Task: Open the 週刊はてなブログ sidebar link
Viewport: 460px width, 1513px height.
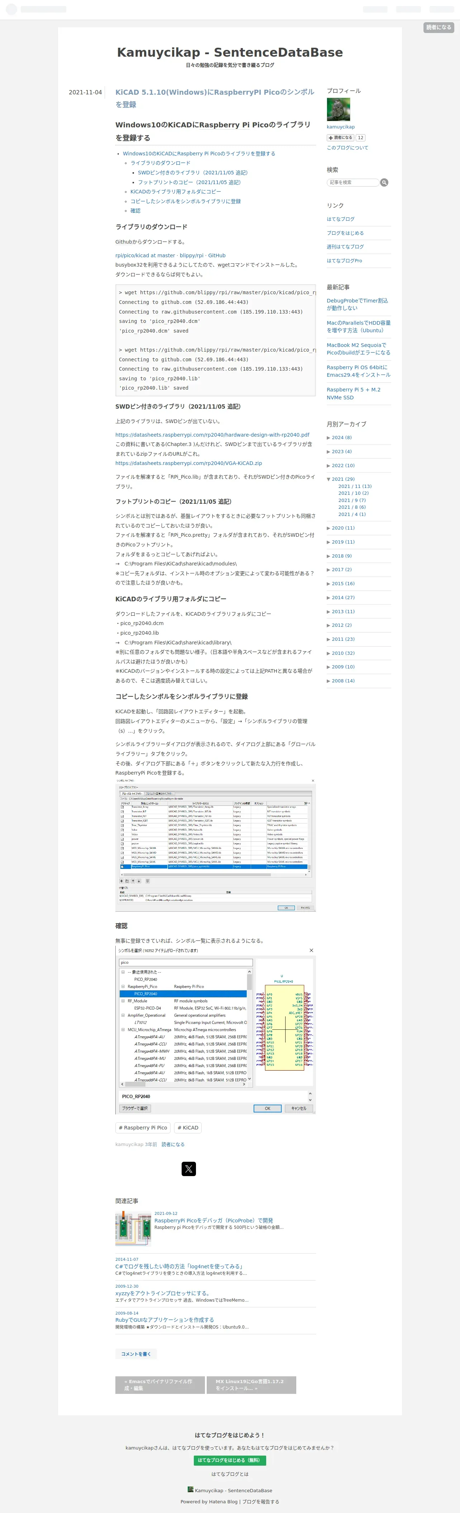Action: click(x=345, y=247)
